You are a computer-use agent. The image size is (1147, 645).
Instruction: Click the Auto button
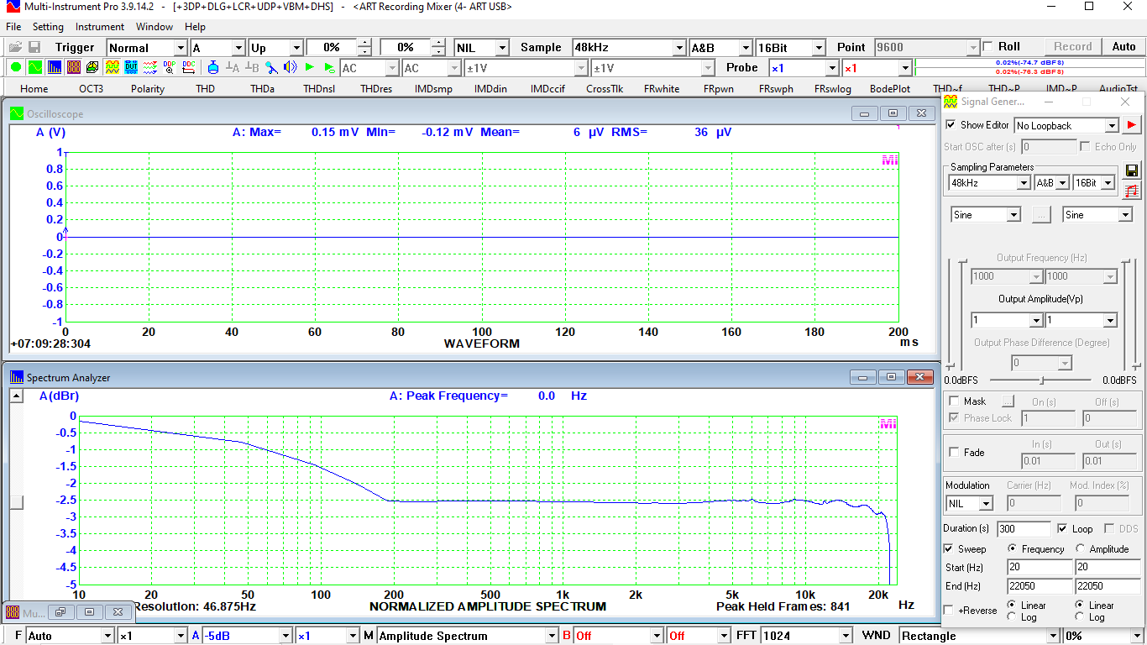point(1123,46)
